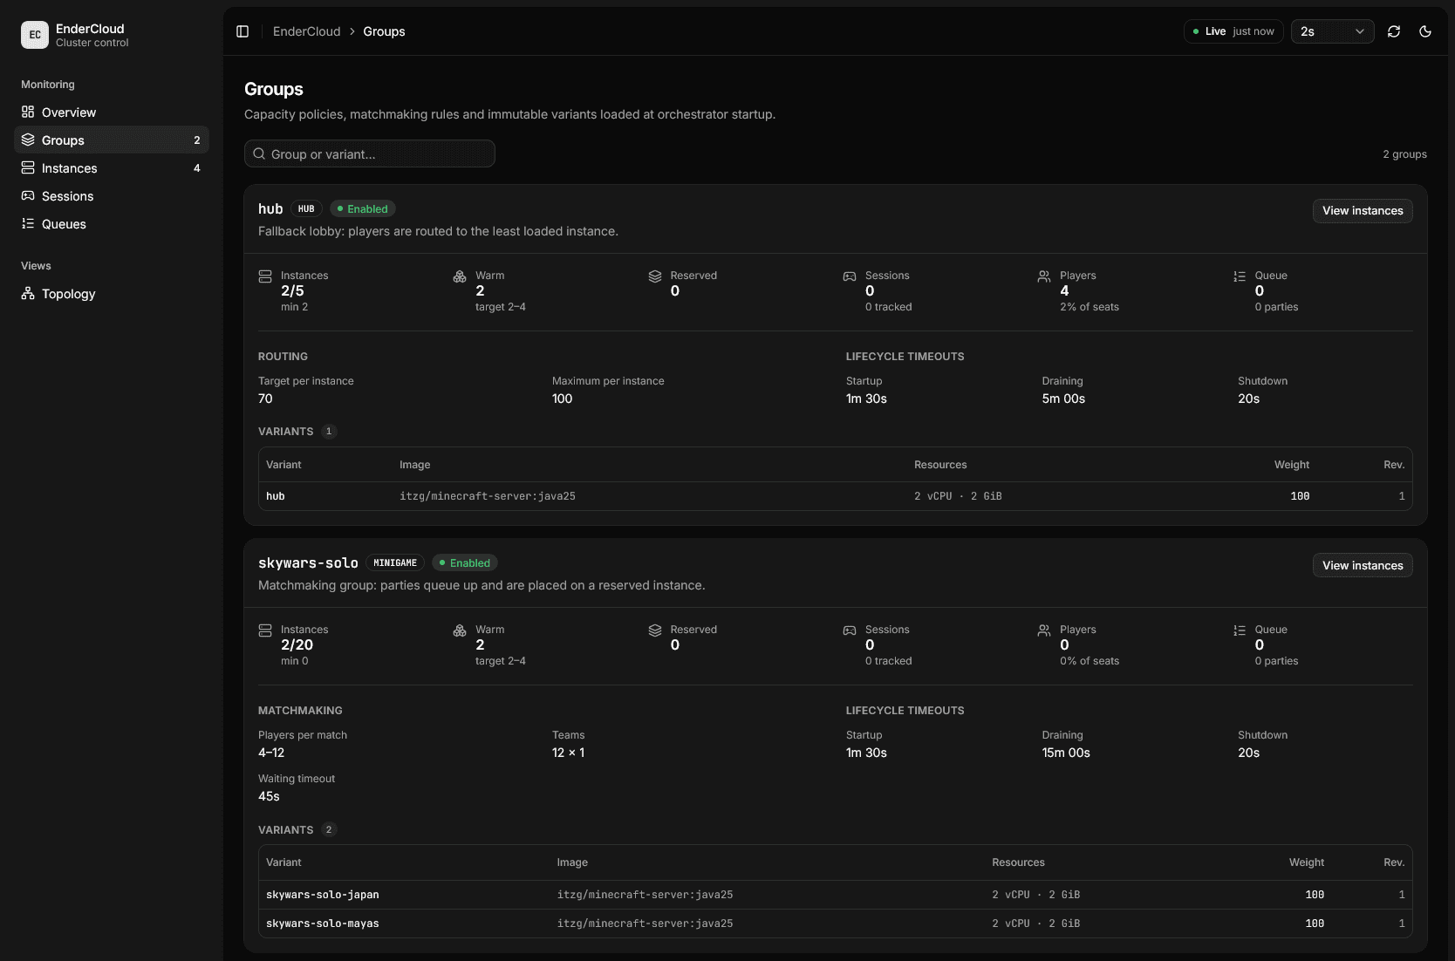Click the refresh icon in header
Image resolution: width=1455 pixels, height=961 pixels.
(1394, 31)
